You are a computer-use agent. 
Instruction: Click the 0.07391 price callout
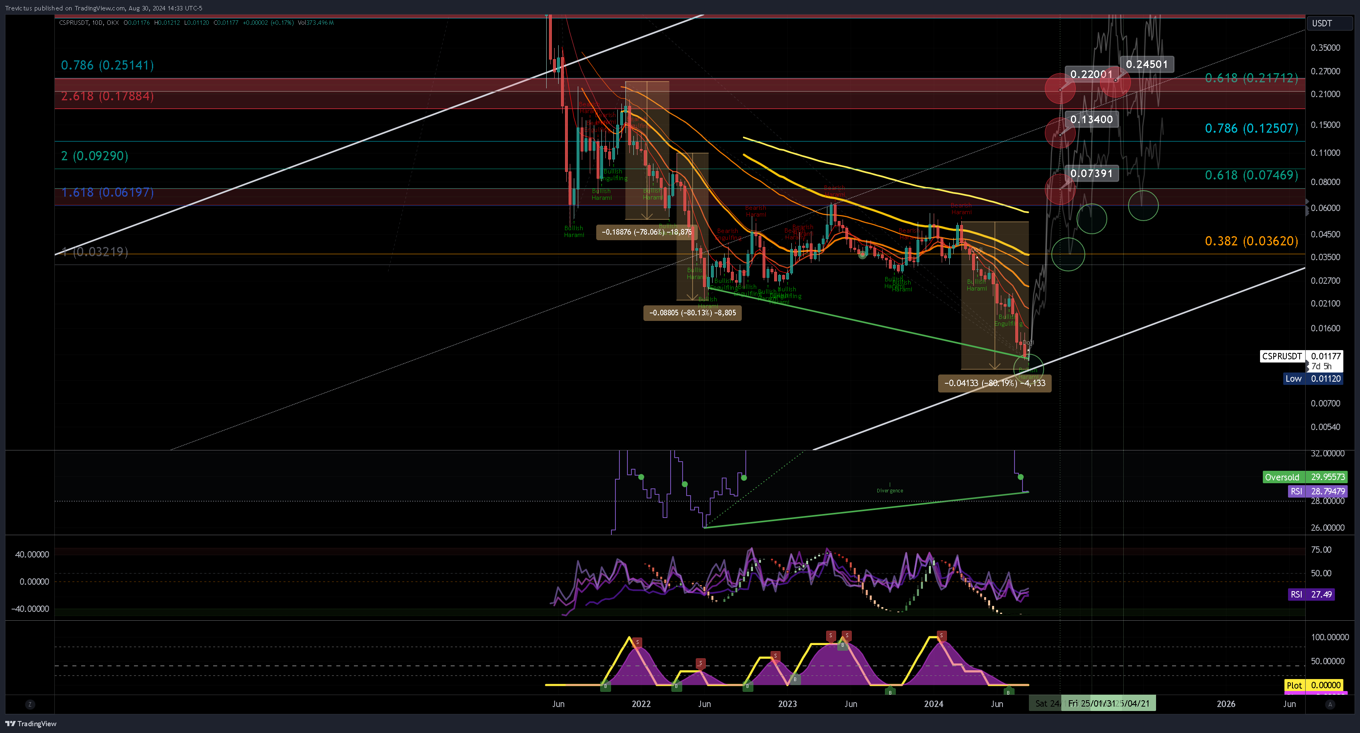click(1091, 173)
